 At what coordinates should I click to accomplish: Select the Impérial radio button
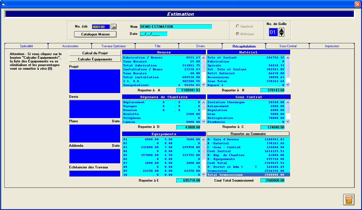pyautogui.click(x=238, y=26)
